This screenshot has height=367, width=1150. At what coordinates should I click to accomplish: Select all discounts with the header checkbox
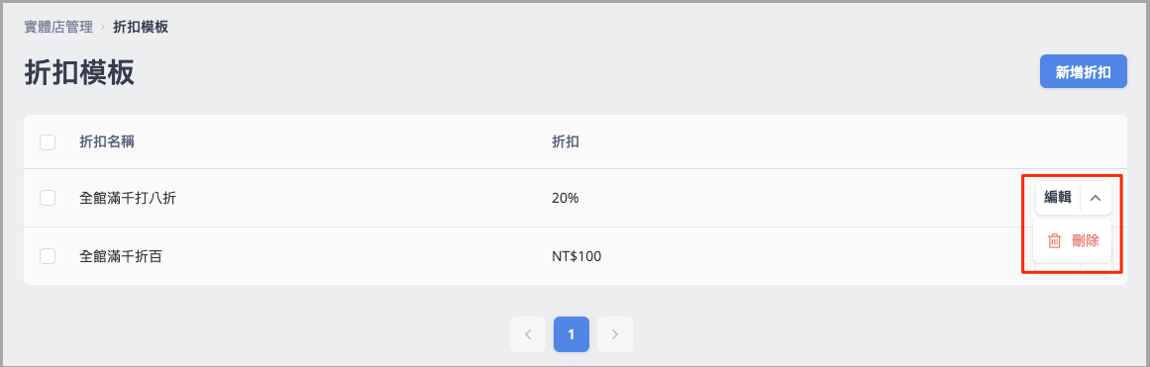48,142
